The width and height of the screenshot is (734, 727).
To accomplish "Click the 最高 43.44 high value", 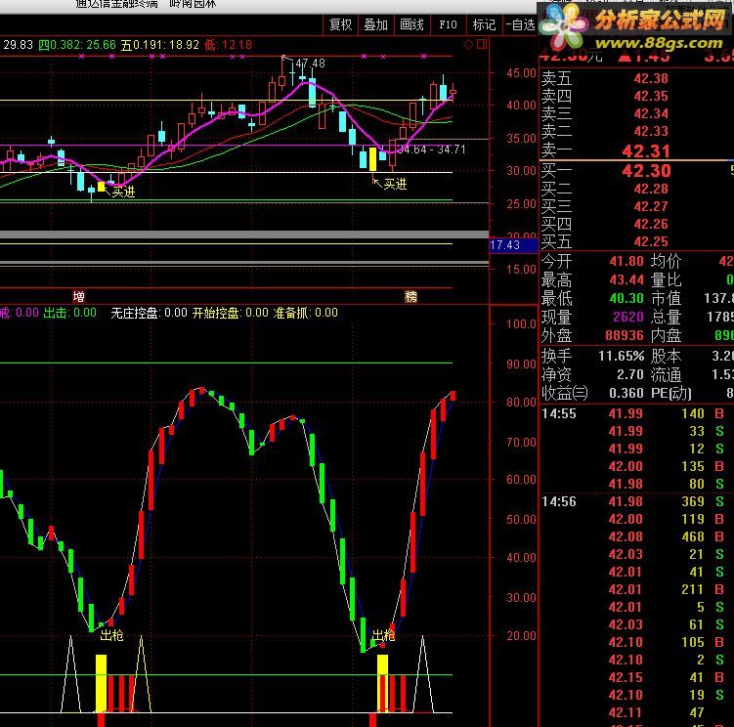I will click(x=626, y=279).
